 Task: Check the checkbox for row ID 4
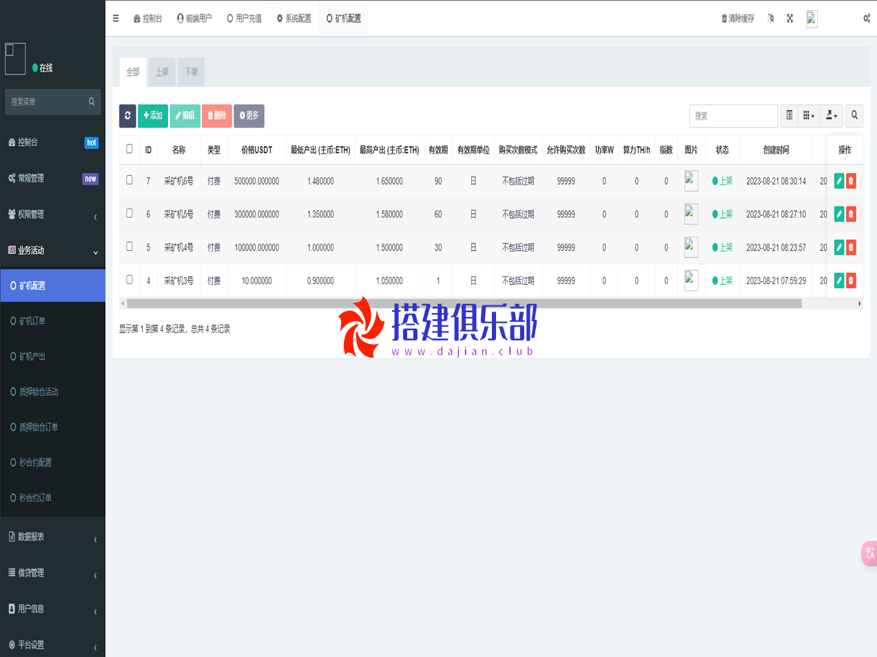(x=130, y=279)
